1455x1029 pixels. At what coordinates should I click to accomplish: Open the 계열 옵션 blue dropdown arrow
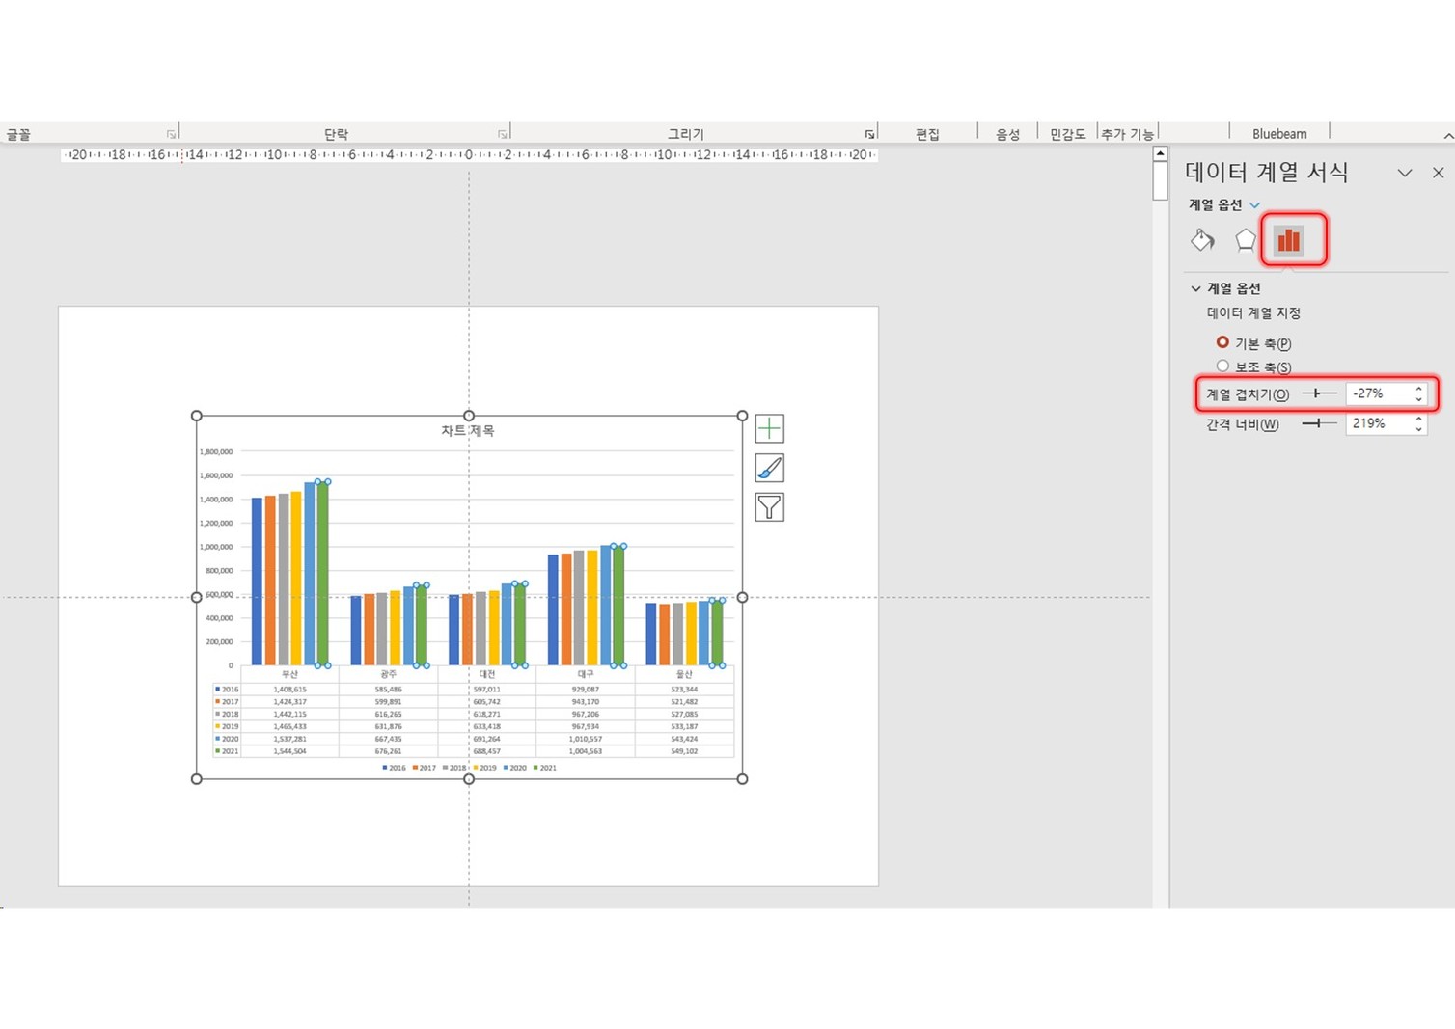[1254, 205]
